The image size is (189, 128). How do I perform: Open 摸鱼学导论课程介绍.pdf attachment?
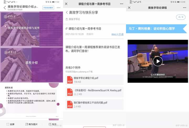[x=94, y=80]
